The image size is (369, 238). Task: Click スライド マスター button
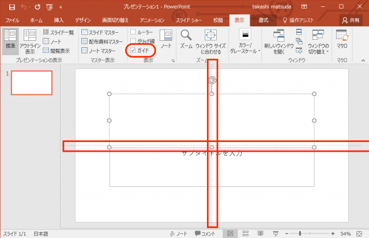click(x=101, y=32)
